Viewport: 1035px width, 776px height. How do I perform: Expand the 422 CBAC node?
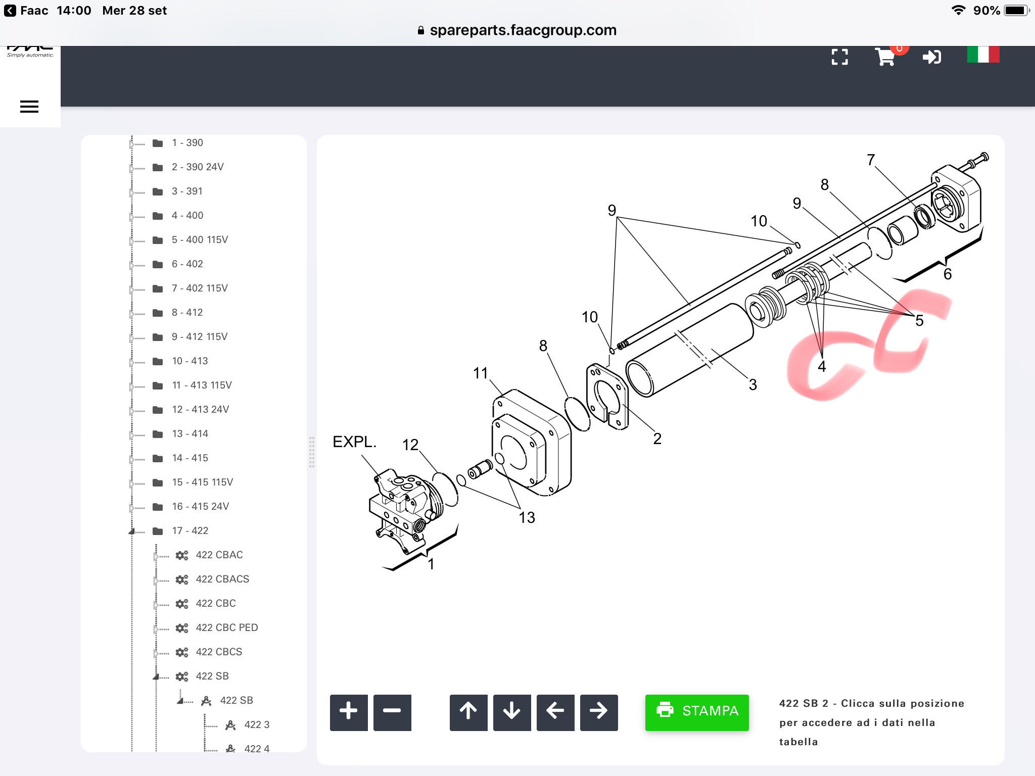tap(156, 556)
